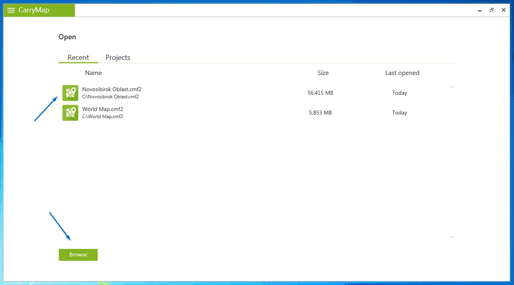
Task: Click the Browse button
Action: pyautogui.click(x=78, y=254)
